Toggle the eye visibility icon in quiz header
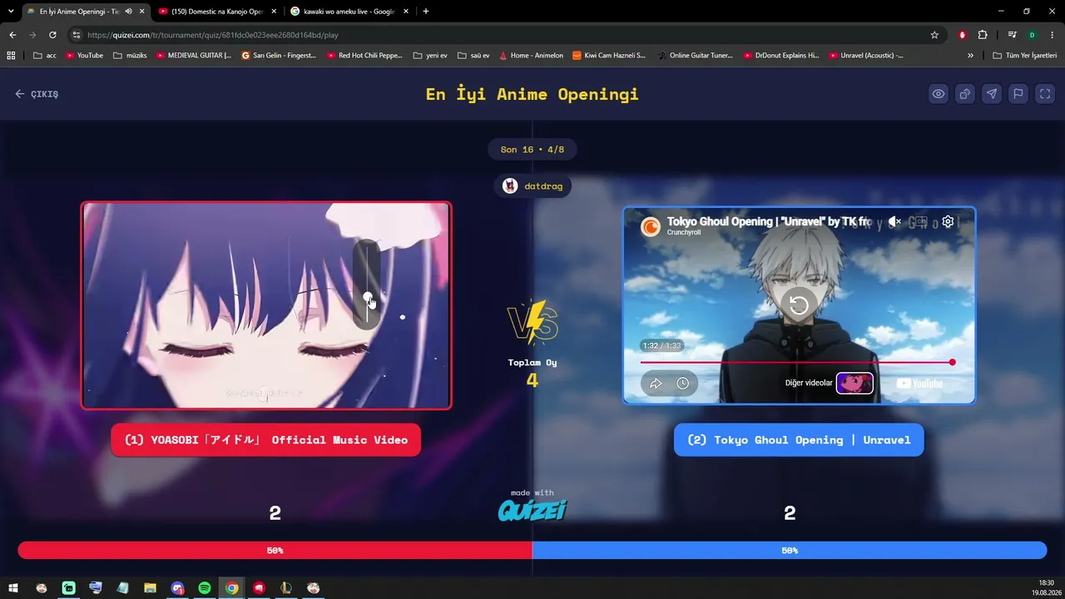The height and width of the screenshot is (599, 1065). [939, 94]
